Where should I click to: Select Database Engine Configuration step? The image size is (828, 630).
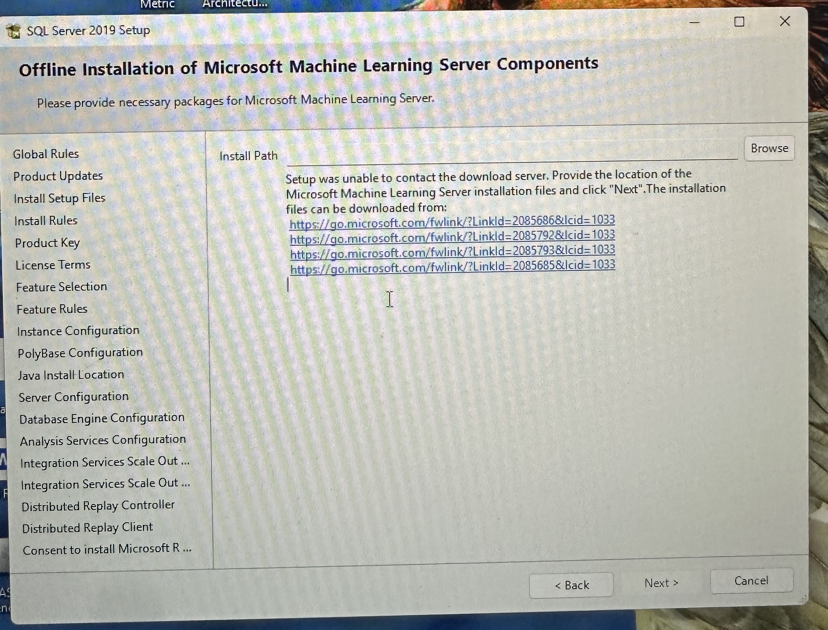click(102, 417)
